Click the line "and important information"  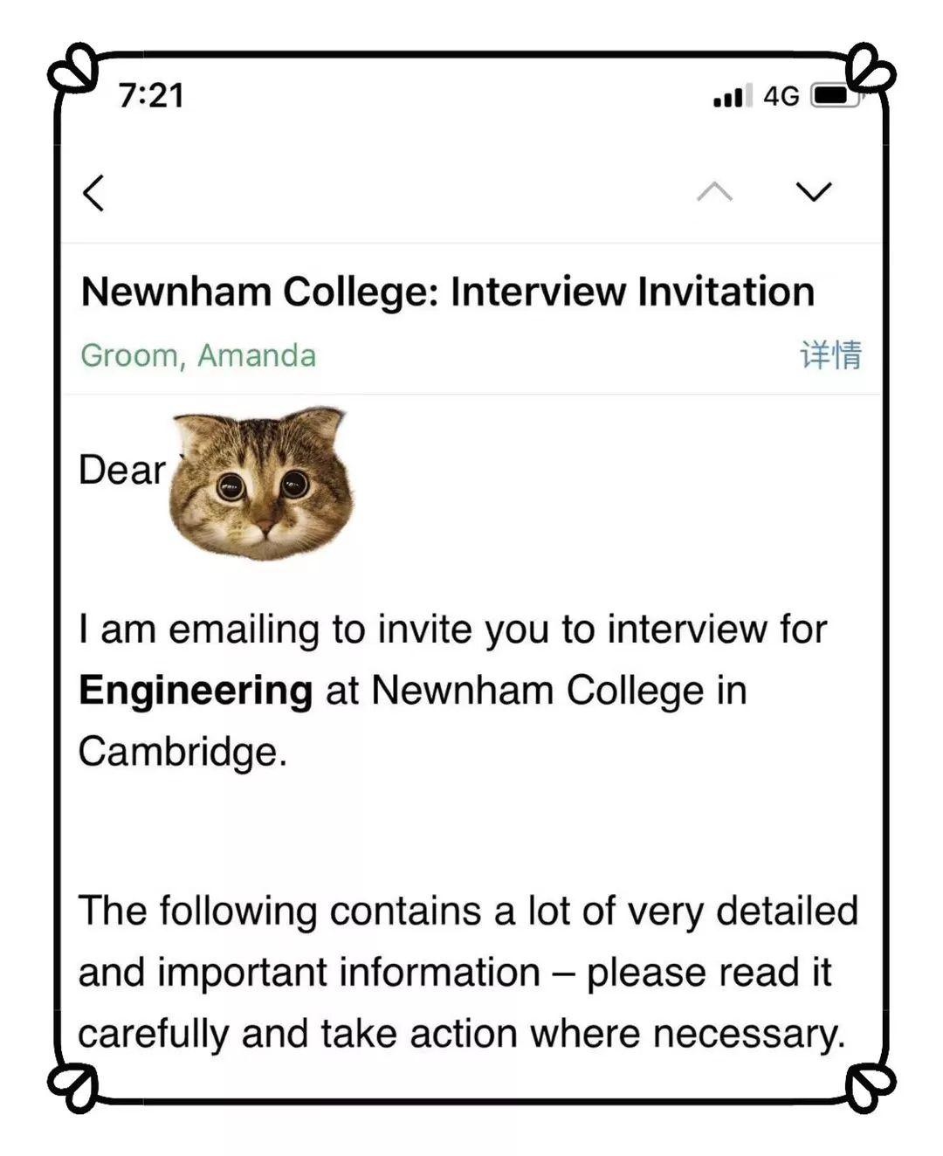pyautogui.click(x=454, y=973)
